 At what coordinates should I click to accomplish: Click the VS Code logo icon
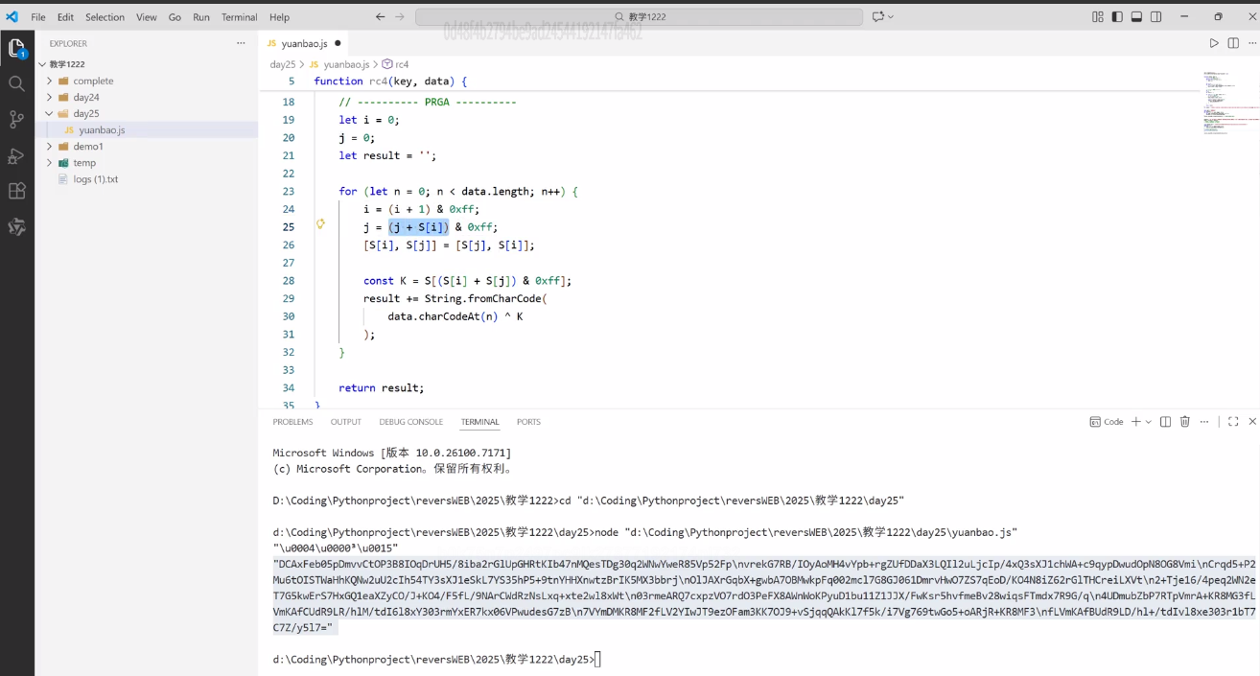[12, 16]
